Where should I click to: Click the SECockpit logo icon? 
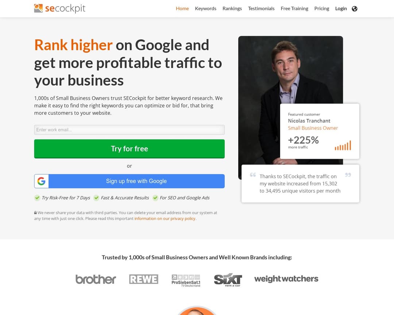[x=38, y=8]
